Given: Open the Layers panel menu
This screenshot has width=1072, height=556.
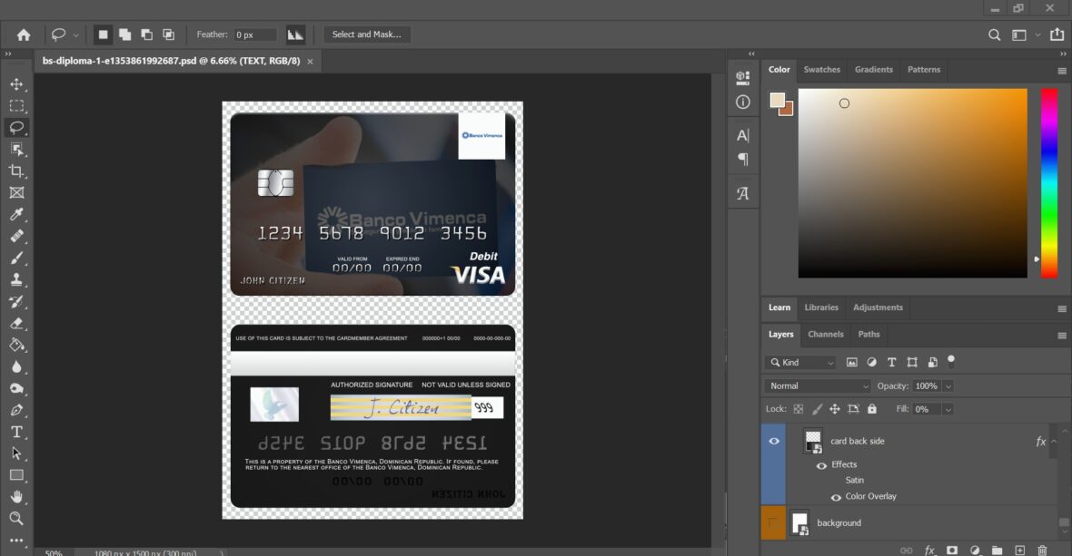Looking at the screenshot, I should tap(1062, 336).
